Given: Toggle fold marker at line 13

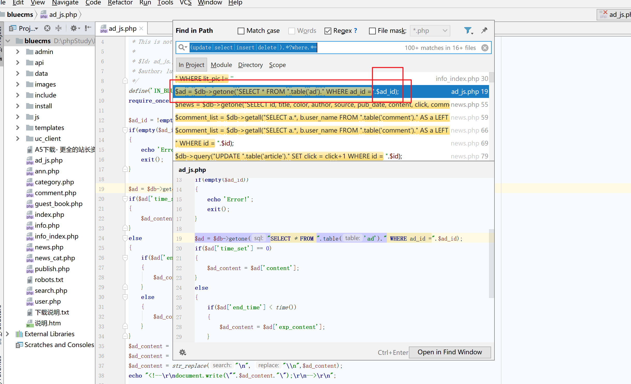Looking at the screenshot, I should coord(125,130).
